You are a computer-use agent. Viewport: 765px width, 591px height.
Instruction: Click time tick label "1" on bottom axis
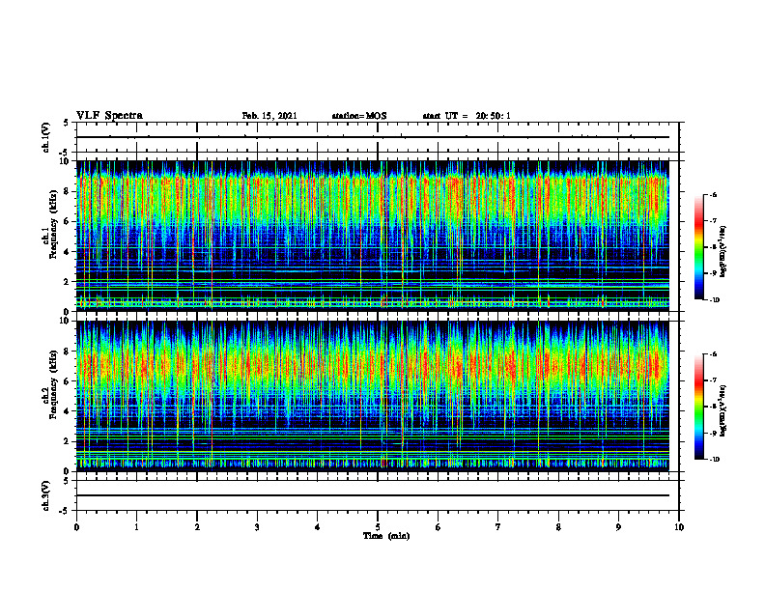136,527
